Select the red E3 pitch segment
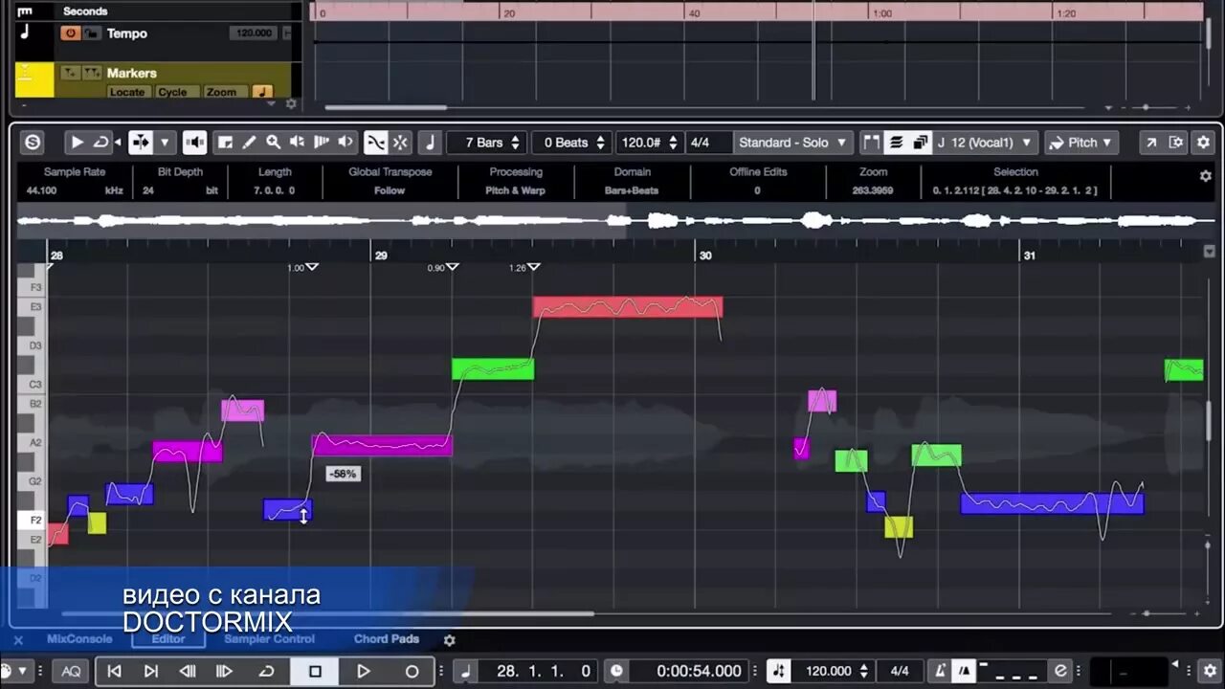Screen dimensions: 1225x689 click(628, 307)
